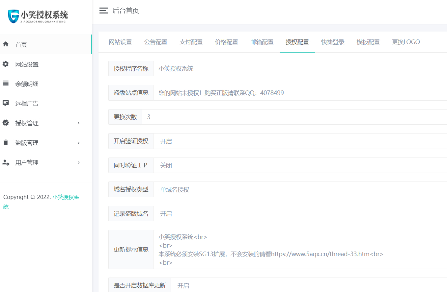
Task: Click the user-gear icon beside 用户管理
Action: click(6, 162)
